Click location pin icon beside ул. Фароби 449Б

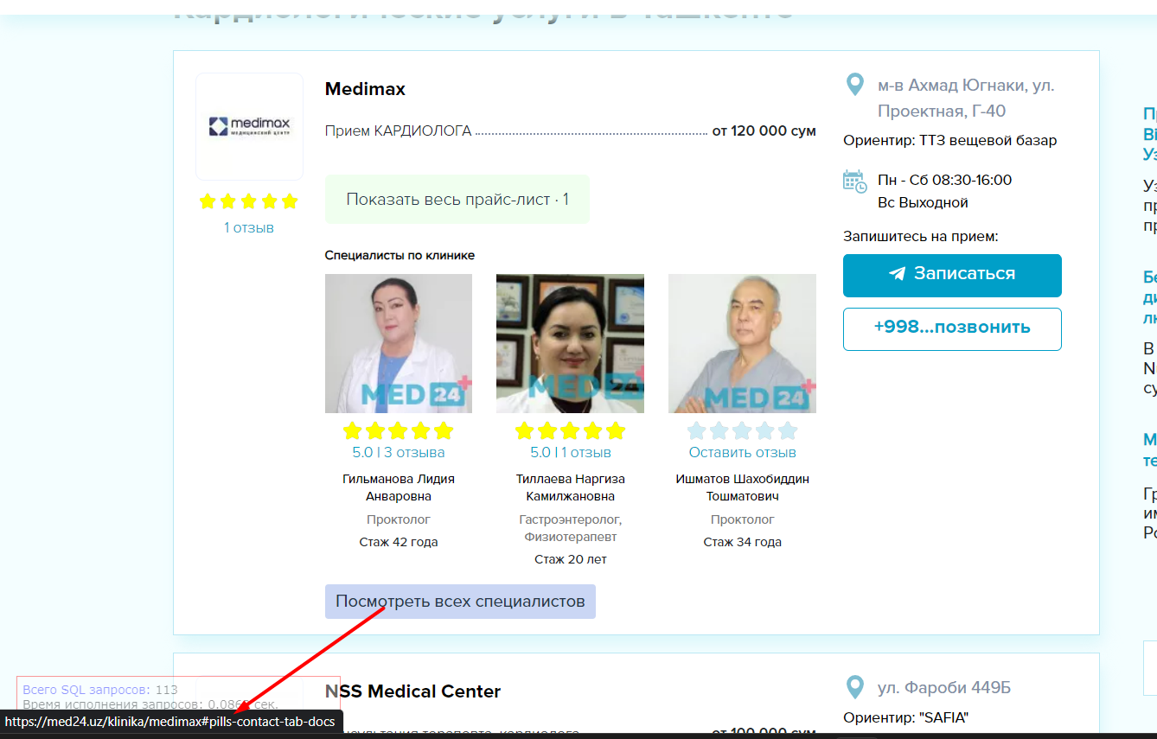click(x=854, y=687)
